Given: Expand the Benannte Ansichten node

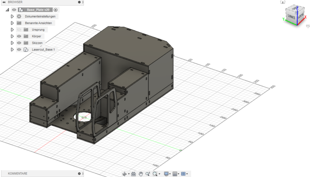Looking at the screenshot, I should 12,23.
